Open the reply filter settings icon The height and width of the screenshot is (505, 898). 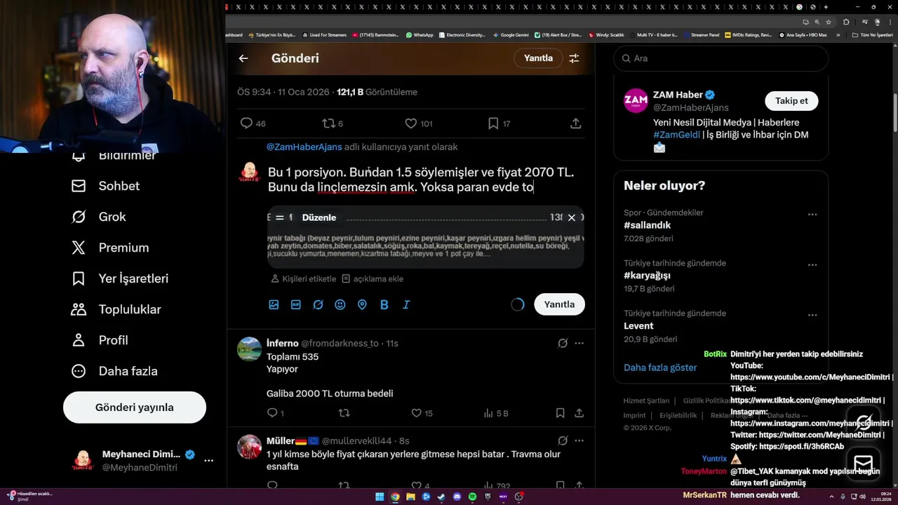pyautogui.click(x=574, y=58)
